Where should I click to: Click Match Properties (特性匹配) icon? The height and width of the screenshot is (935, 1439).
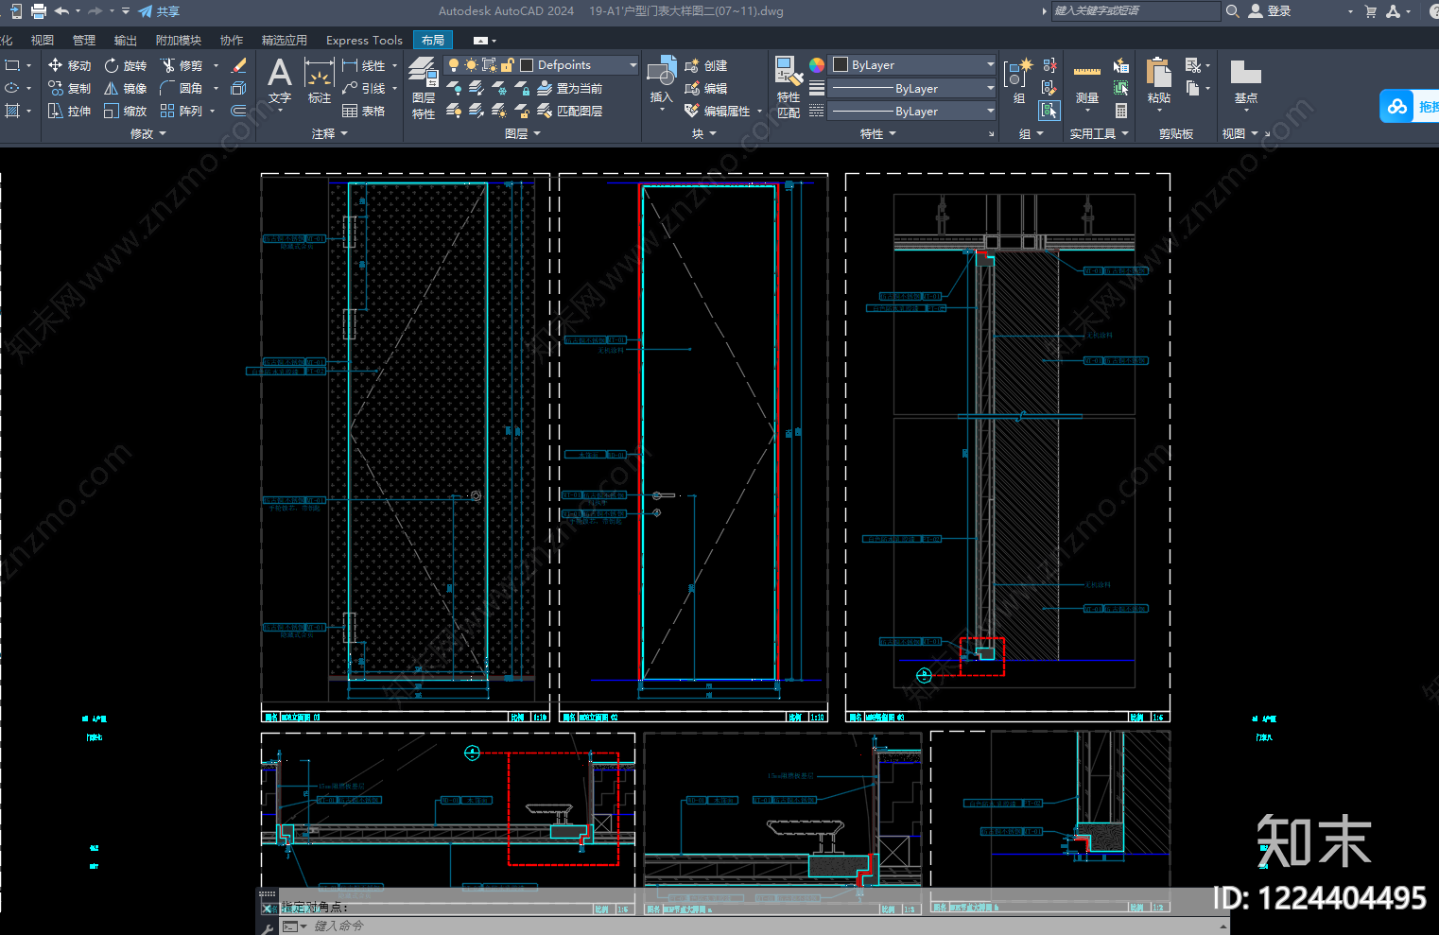click(789, 87)
